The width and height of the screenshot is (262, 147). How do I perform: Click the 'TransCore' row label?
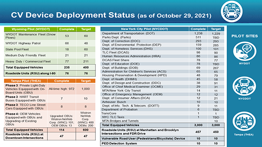pos(109,114)
